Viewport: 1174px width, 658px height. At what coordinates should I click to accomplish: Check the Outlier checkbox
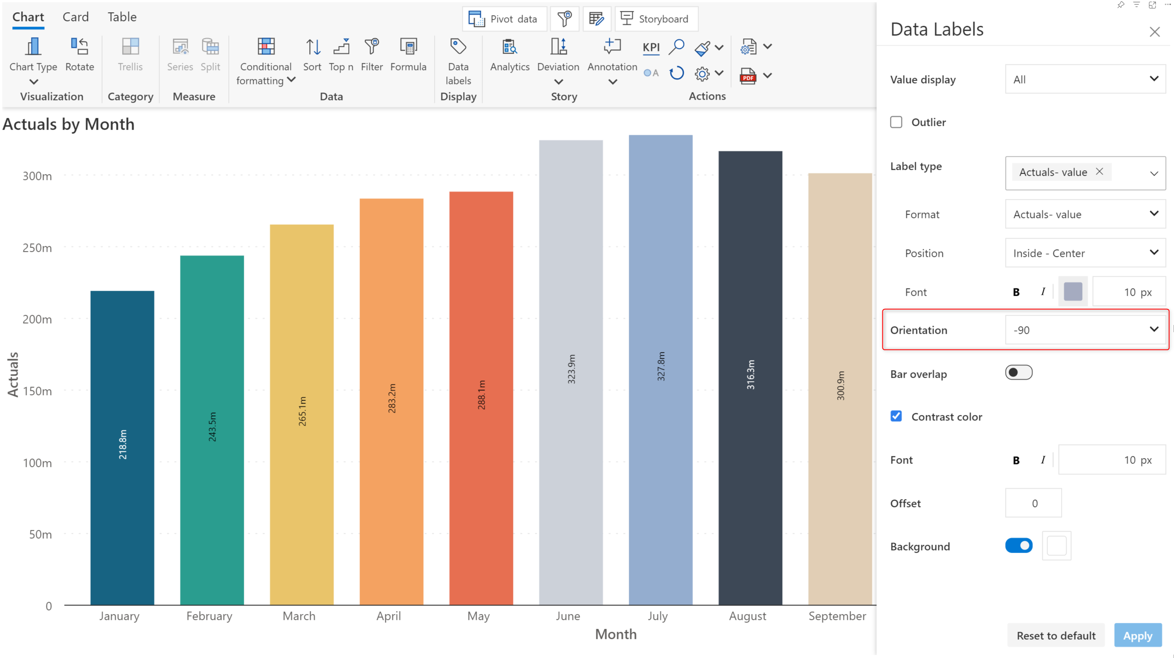pos(896,122)
